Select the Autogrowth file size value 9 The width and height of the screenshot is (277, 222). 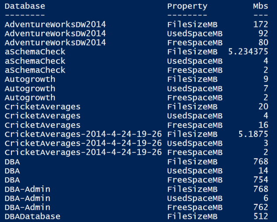coord(266,79)
